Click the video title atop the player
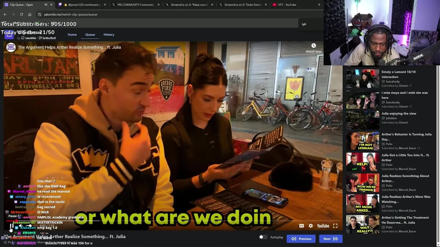This screenshot has height=247, width=440. pos(69,47)
